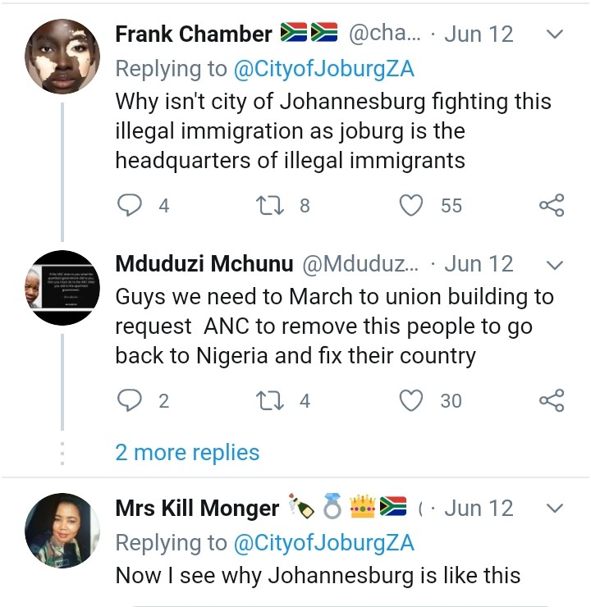Screen dimensions: 591x607
Task: Retweet Frank Chamber's tweet
Action: pos(269,205)
